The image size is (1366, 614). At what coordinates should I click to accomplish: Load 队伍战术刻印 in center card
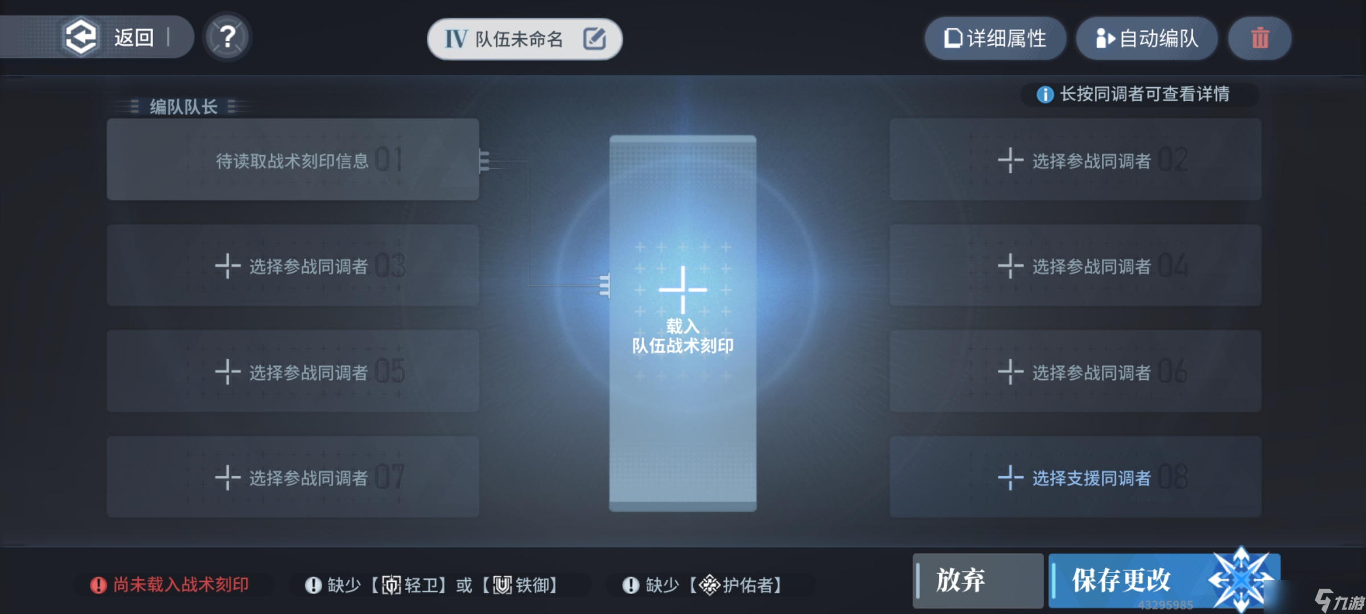point(682,323)
